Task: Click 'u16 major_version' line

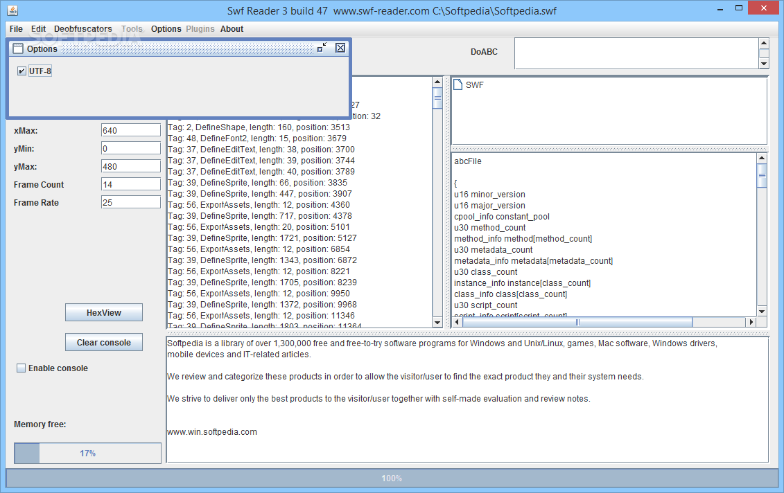Action: click(x=489, y=205)
